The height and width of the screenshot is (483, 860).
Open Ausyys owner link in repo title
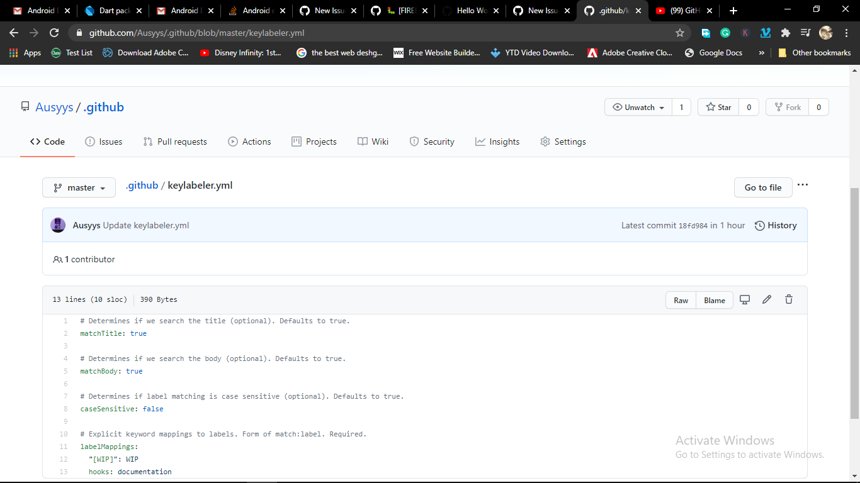54,107
